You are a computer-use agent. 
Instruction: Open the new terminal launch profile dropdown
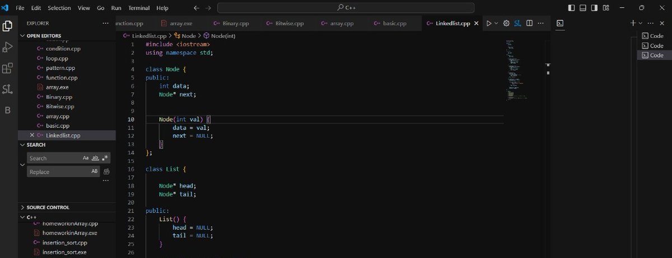pos(640,23)
